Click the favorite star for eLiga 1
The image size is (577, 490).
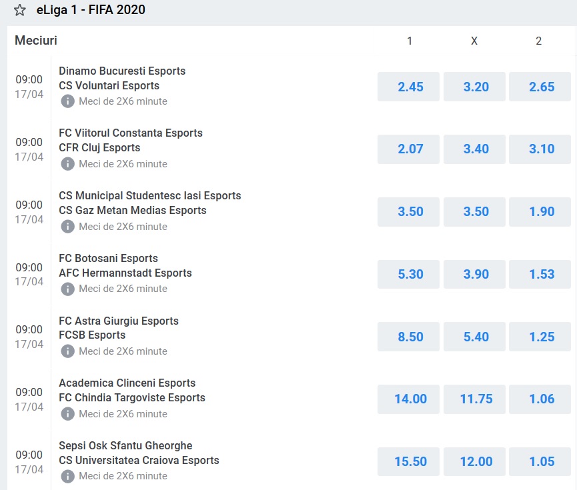coord(20,10)
